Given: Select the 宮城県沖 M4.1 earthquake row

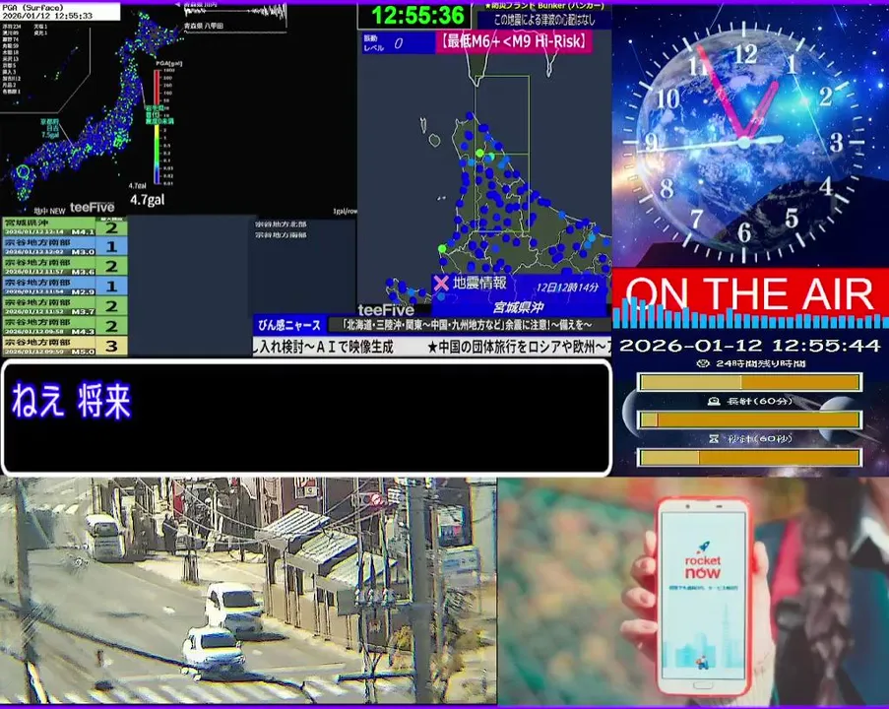Looking at the screenshot, I should point(65,226).
